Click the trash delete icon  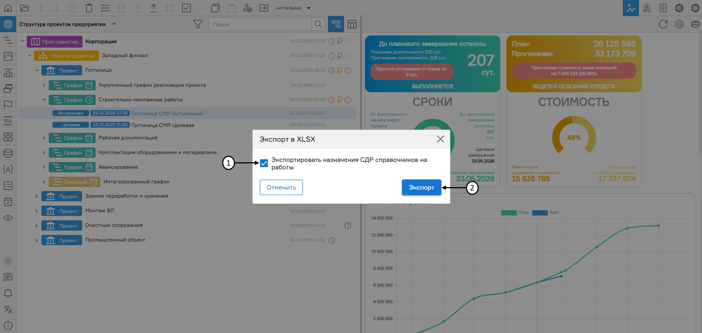pyautogui.click(x=89, y=8)
